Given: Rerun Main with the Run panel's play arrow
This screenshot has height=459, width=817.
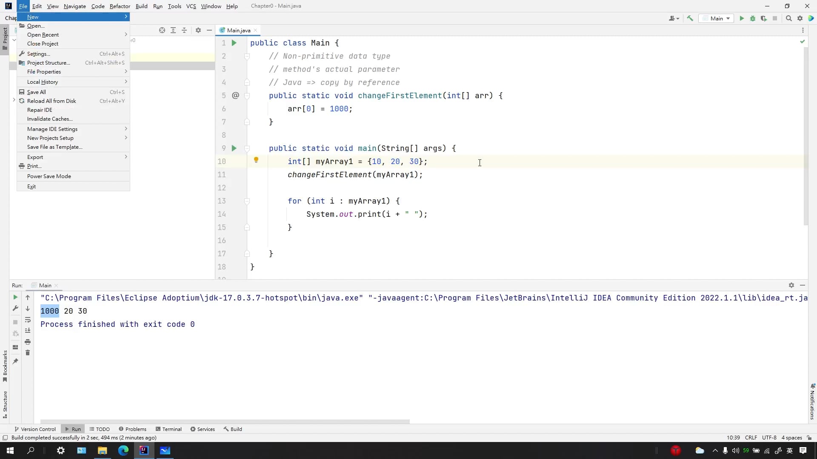Looking at the screenshot, I should click(15, 297).
